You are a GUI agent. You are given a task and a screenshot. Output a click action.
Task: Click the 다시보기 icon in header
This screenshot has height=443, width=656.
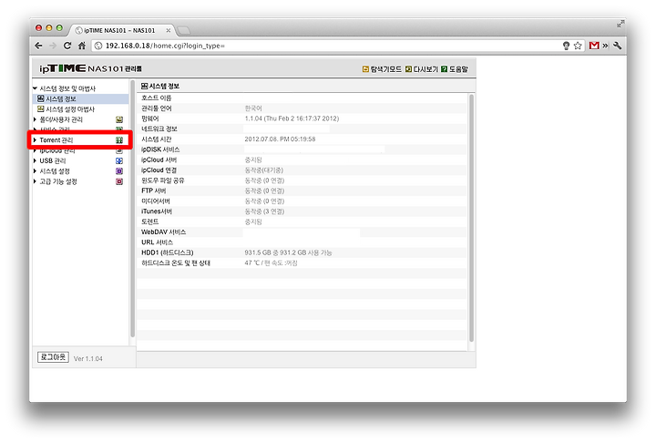408,69
